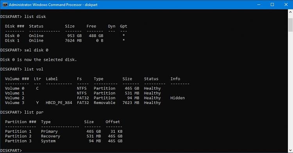Click the '31 KB' offset value
Viewport: 293px width, 153px height.
pyautogui.click(x=116, y=132)
